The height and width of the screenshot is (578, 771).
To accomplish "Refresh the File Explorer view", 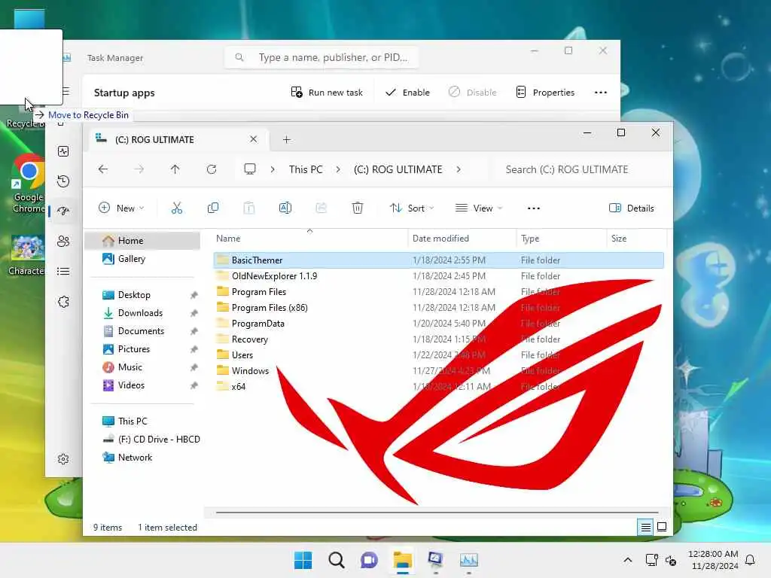I will click(x=212, y=169).
